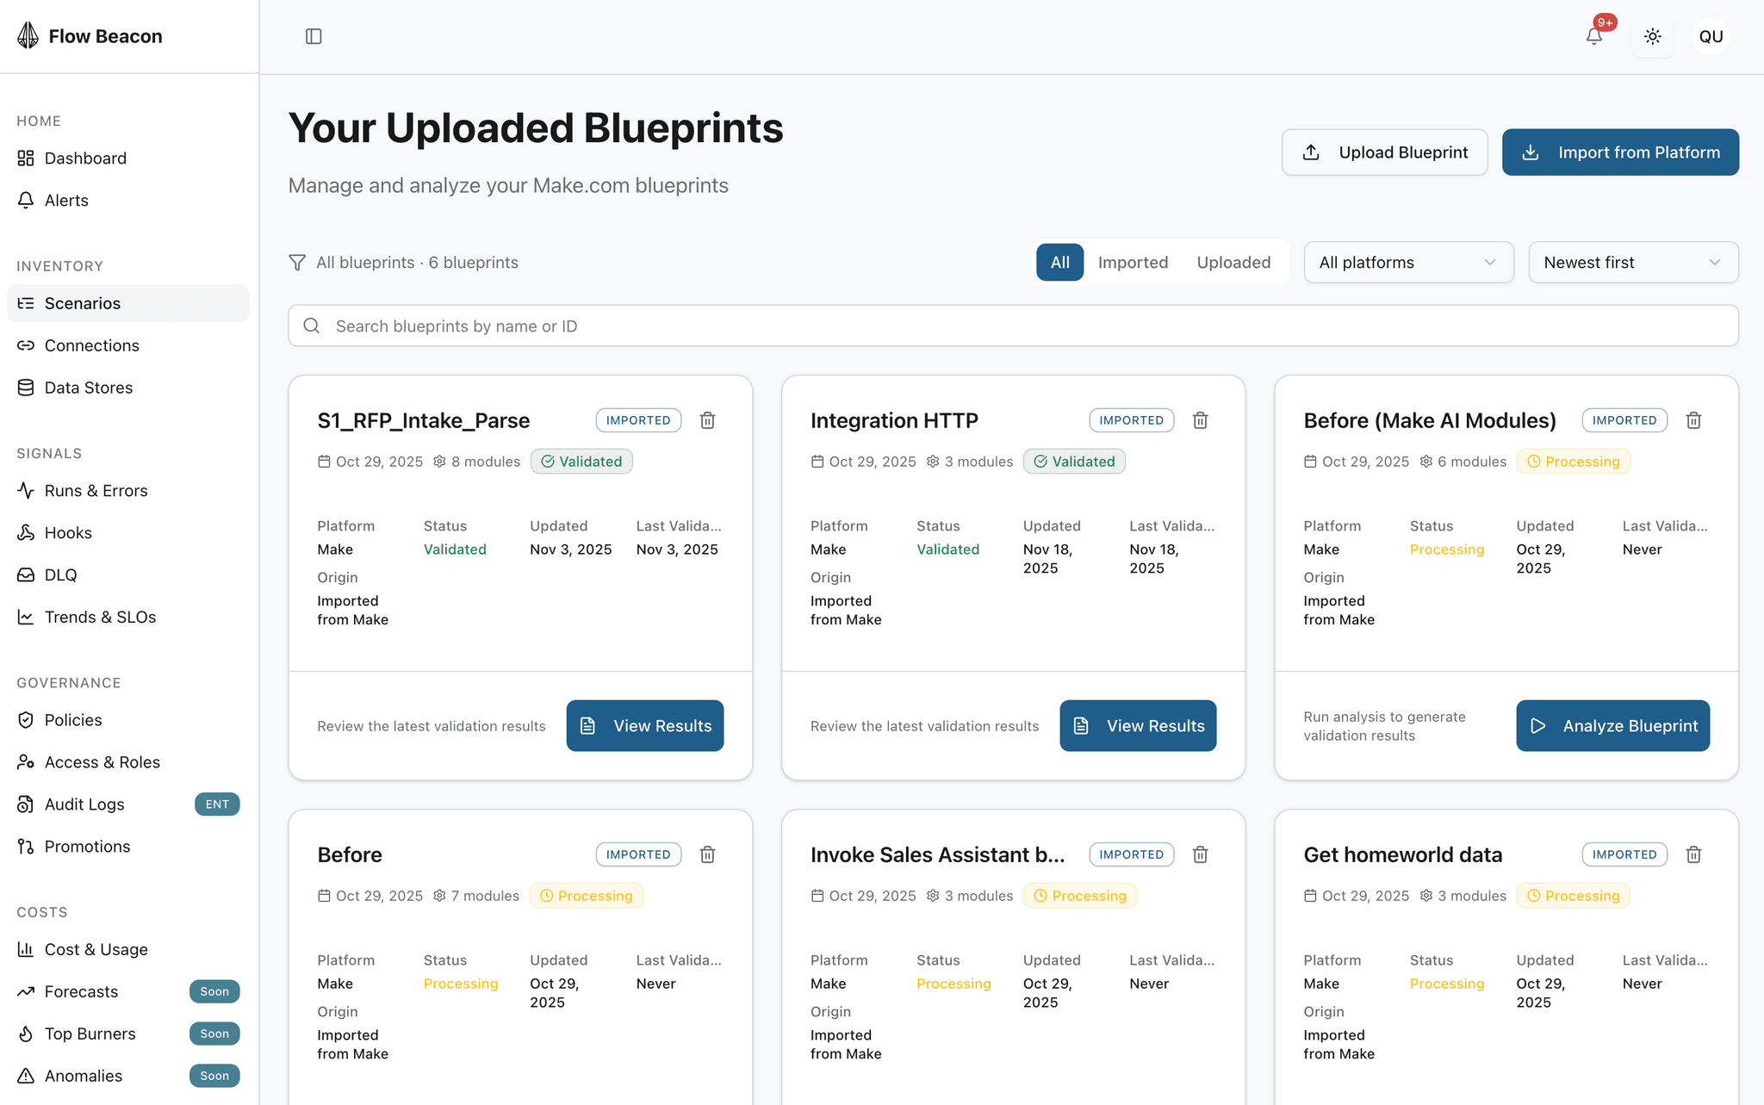Screen dimensions: 1764x1105
Task: Open the All platforms dropdown
Action: coord(1408,262)
